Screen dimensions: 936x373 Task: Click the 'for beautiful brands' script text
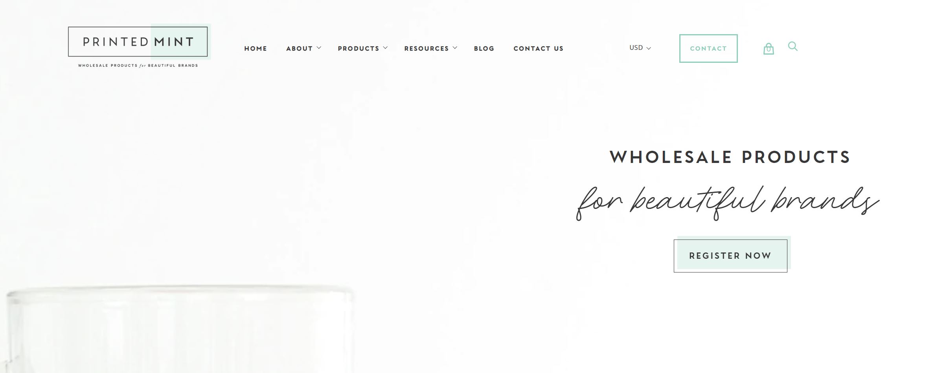coord(727,203)
